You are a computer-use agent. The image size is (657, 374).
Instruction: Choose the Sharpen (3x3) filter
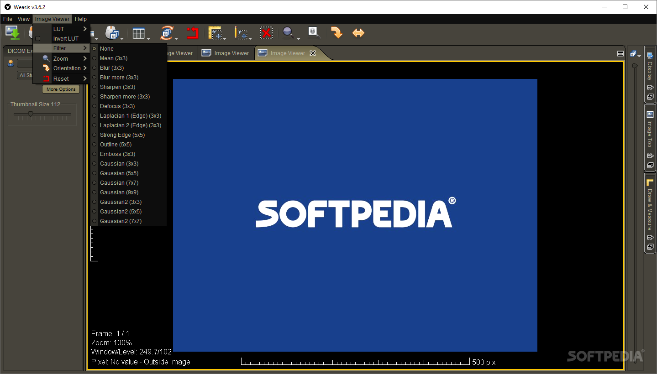point(129,87)
